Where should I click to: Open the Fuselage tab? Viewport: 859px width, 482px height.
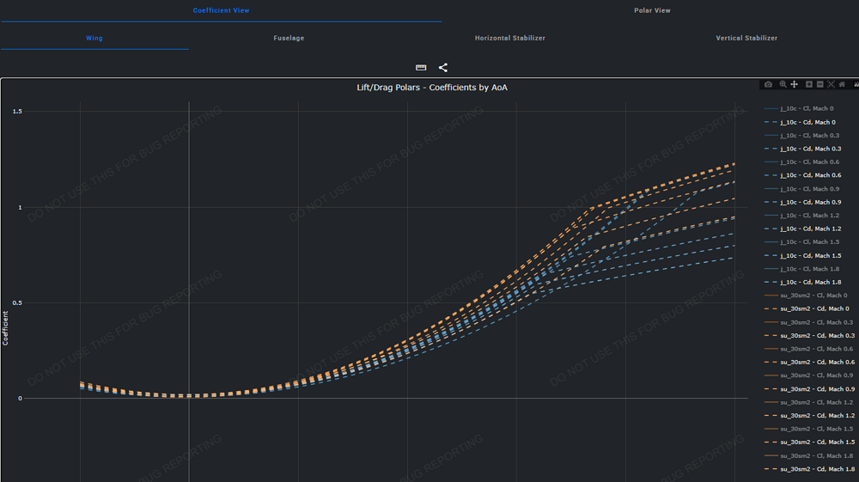pyautogui.click(x=289, y=38)
